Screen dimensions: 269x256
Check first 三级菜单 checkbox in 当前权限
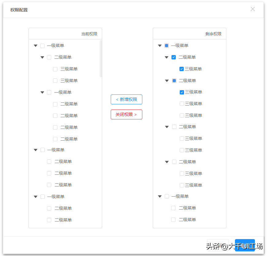click(x=55, y=69)
